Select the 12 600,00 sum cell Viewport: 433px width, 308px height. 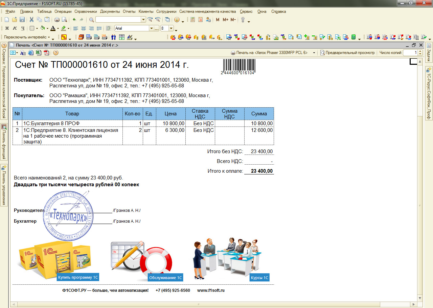(259, 136)
